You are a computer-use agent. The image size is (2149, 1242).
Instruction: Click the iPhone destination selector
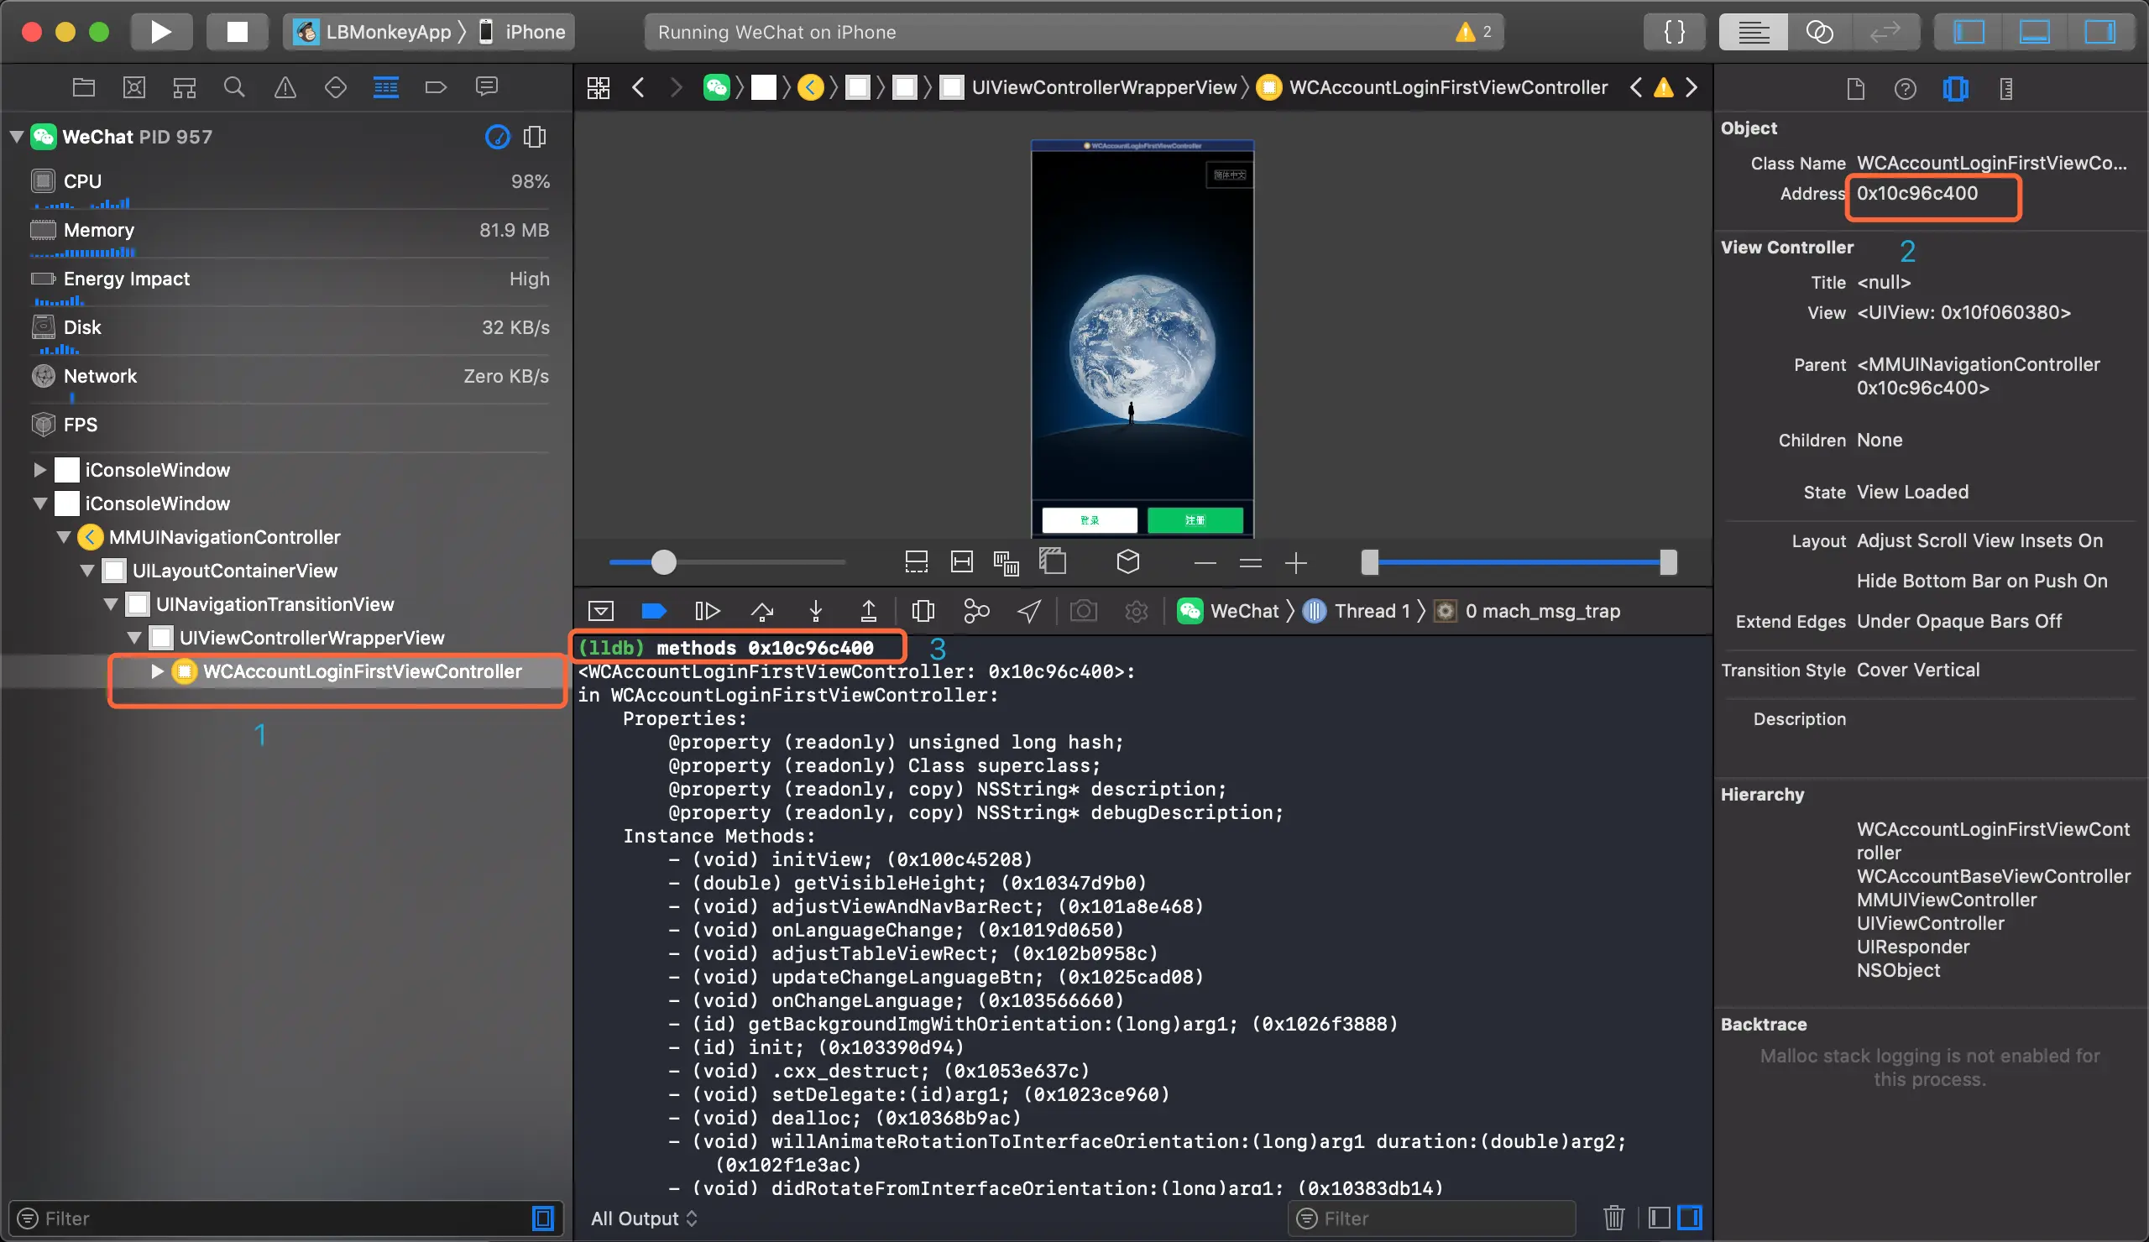click(x=522, y=32)
